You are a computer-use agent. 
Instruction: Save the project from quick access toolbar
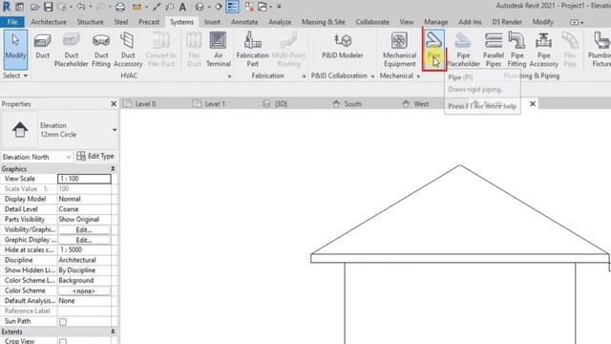coord(48,7)
